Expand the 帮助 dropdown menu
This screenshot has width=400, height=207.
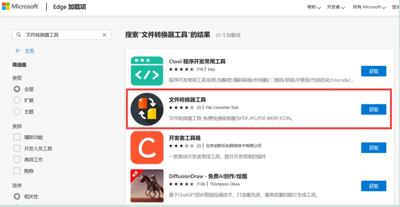point(314,7)
